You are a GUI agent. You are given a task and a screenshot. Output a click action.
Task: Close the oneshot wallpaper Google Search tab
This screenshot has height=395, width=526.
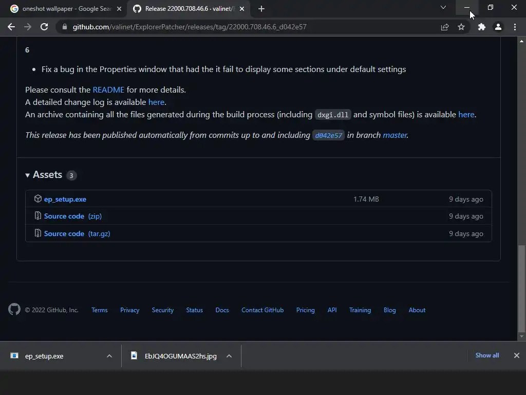119,9
